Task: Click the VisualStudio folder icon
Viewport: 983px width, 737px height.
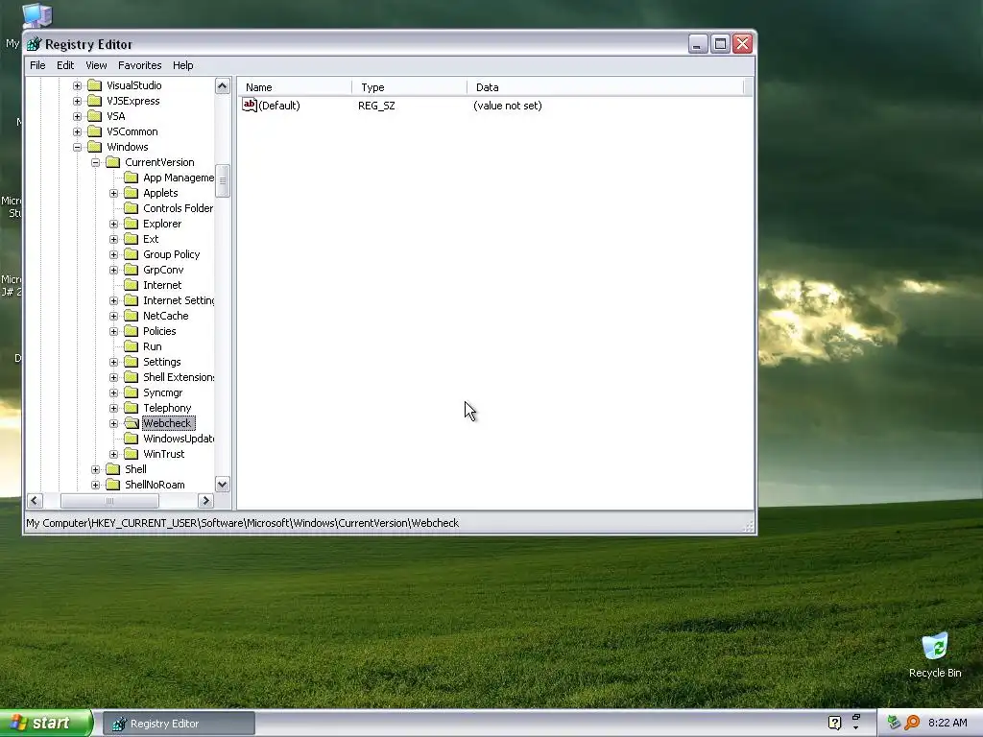Action: (95, 85)
